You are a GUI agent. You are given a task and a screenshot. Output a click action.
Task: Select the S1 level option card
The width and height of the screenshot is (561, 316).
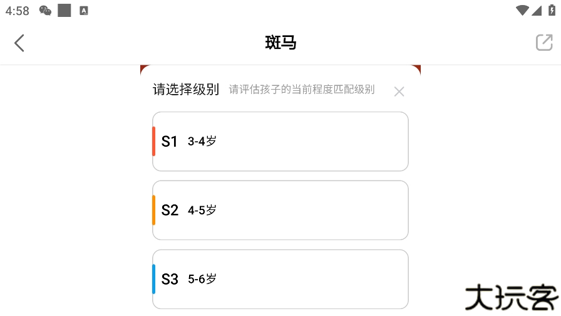click(280, 141)
